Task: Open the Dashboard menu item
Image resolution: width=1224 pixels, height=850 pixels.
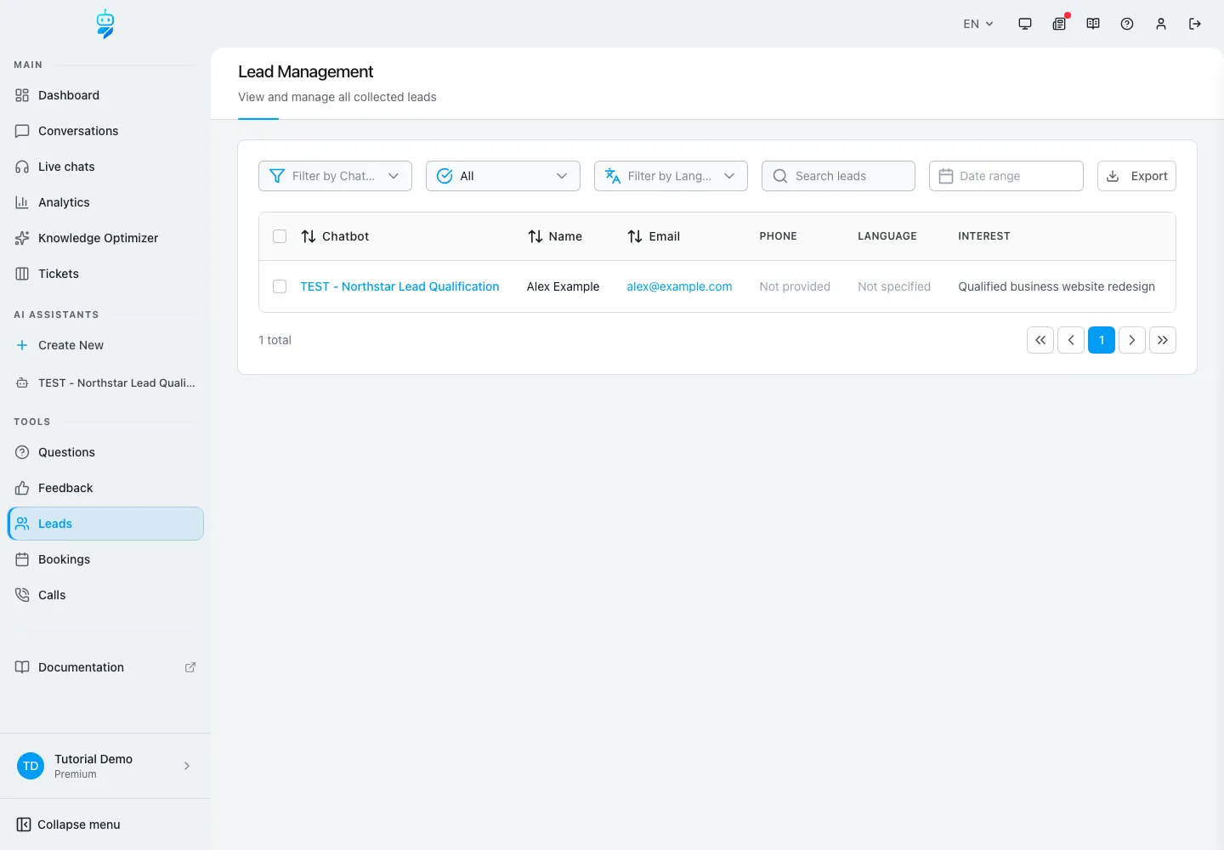Action: (105, 95)
